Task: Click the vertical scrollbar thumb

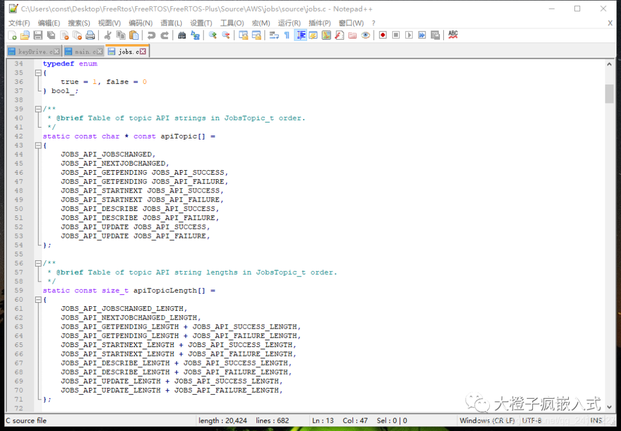Action: pyautogui.click(x=609, y=93)
